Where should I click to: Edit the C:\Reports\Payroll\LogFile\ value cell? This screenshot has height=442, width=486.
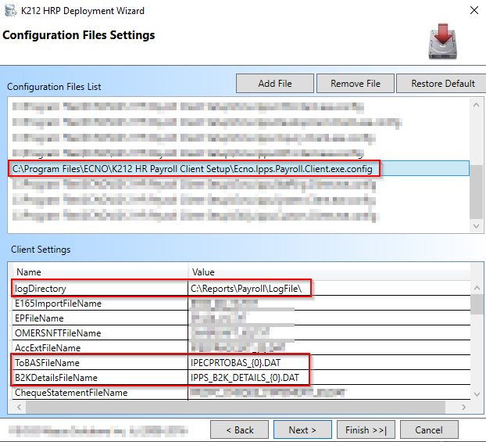point(329,289)
